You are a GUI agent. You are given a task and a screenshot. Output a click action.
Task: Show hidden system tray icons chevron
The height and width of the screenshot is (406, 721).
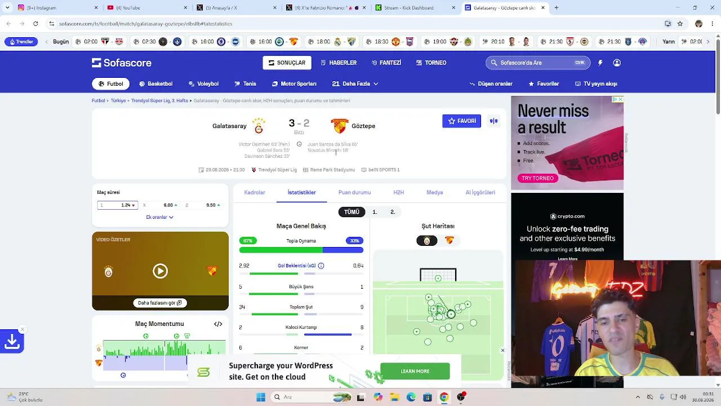coord(638,397)
